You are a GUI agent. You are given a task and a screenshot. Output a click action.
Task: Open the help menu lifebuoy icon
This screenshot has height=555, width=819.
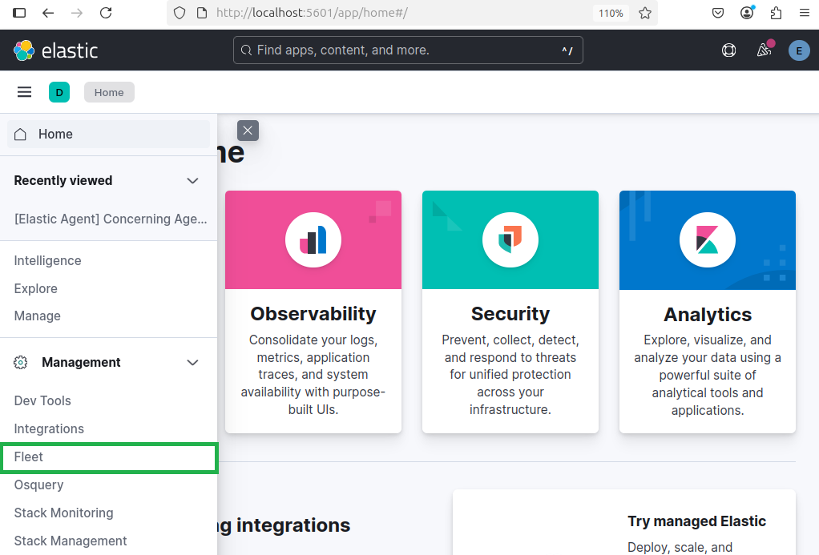[728, 50]
